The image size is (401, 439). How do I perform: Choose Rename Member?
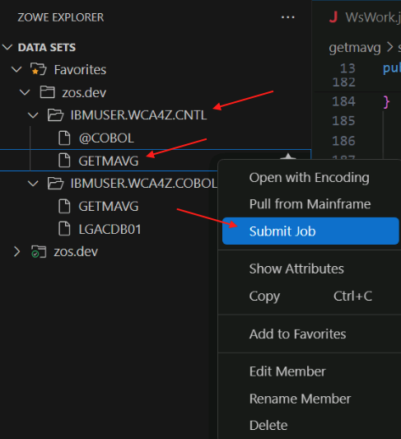(x=310, y=399)
